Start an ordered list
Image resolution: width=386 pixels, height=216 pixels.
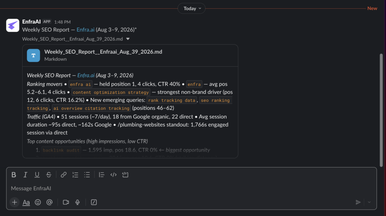[x=75, y=175]
